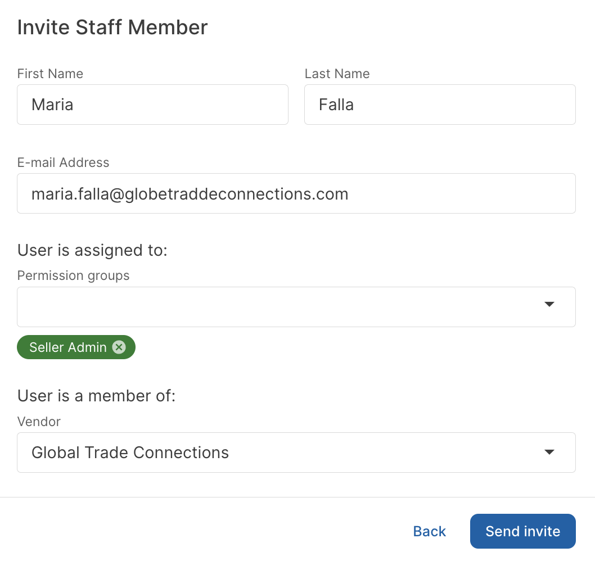
Task: Click the divider line above the footer buttons
Action: coord(297,497)
